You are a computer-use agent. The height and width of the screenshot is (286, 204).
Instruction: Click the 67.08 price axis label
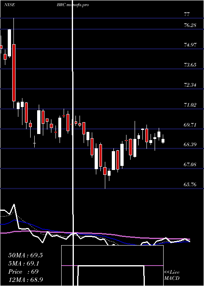[x=190, y=165]
